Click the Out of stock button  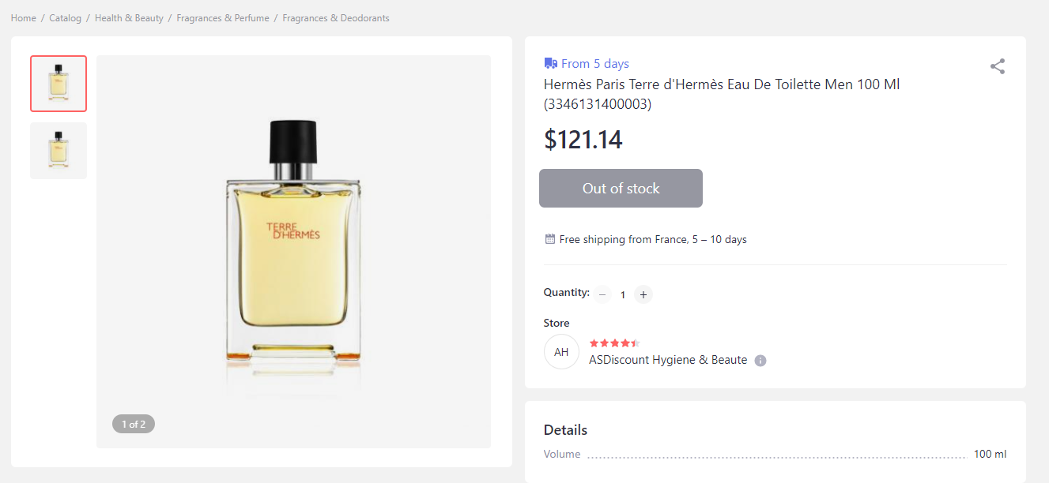pyautogui.click(x=621, y=189)
